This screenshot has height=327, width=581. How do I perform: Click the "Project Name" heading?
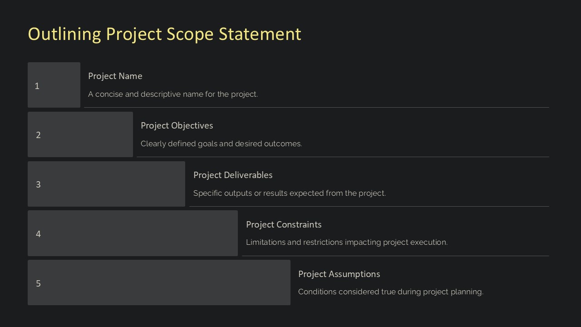(115, 76)
